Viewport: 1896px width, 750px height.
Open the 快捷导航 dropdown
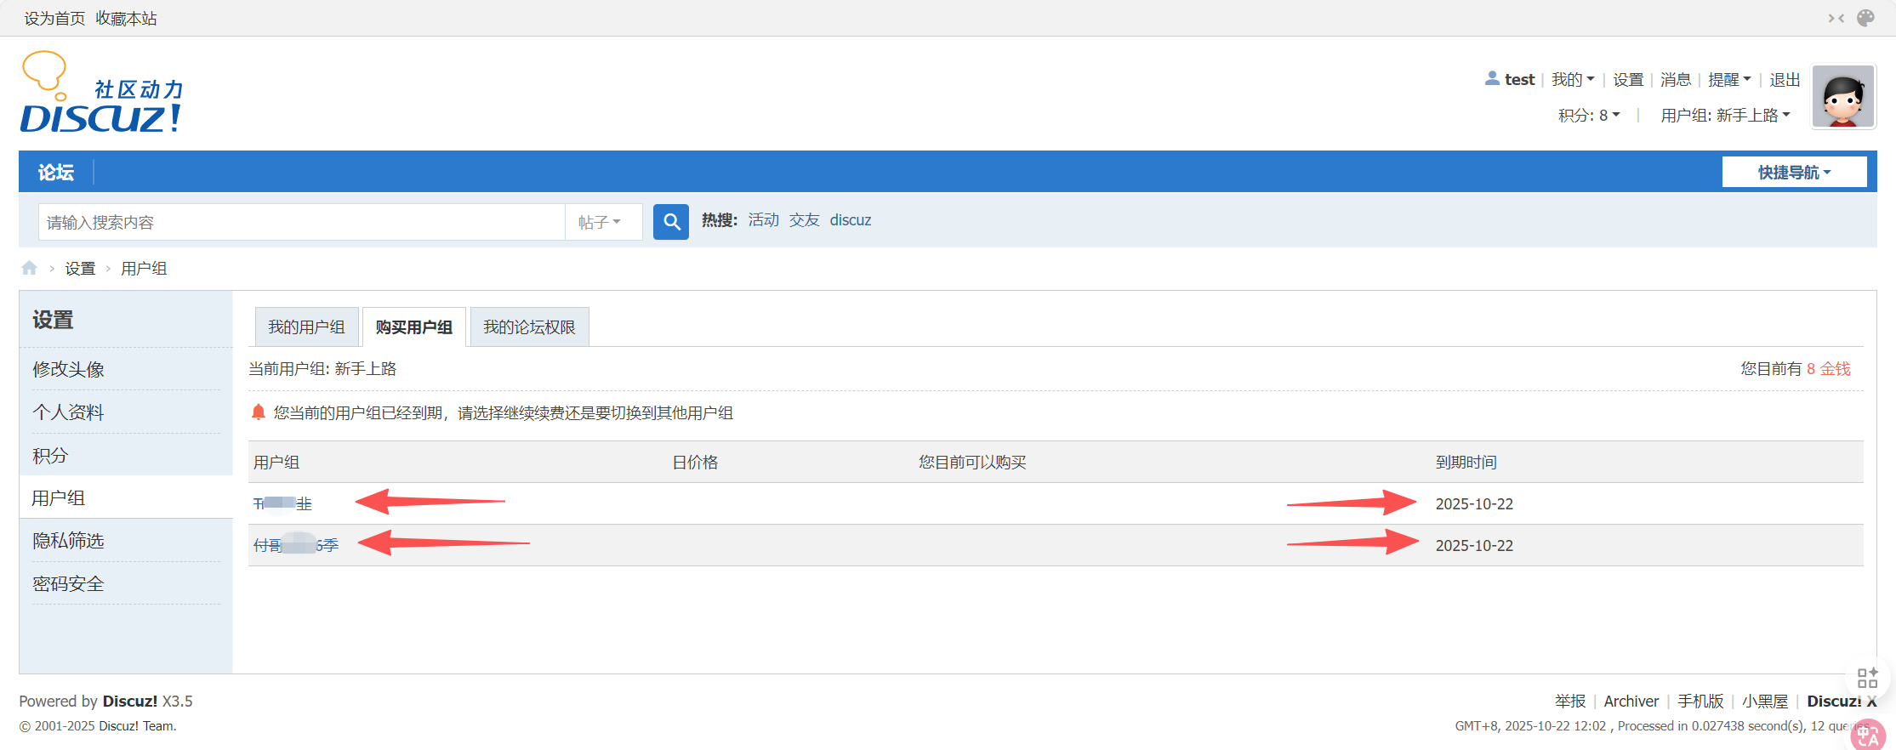click(x=1794, y=173)
